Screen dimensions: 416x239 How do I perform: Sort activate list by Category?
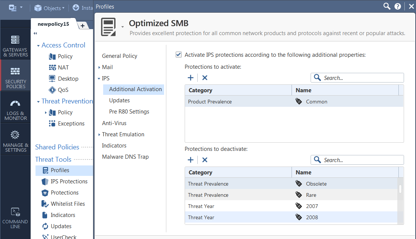[238, 90]
